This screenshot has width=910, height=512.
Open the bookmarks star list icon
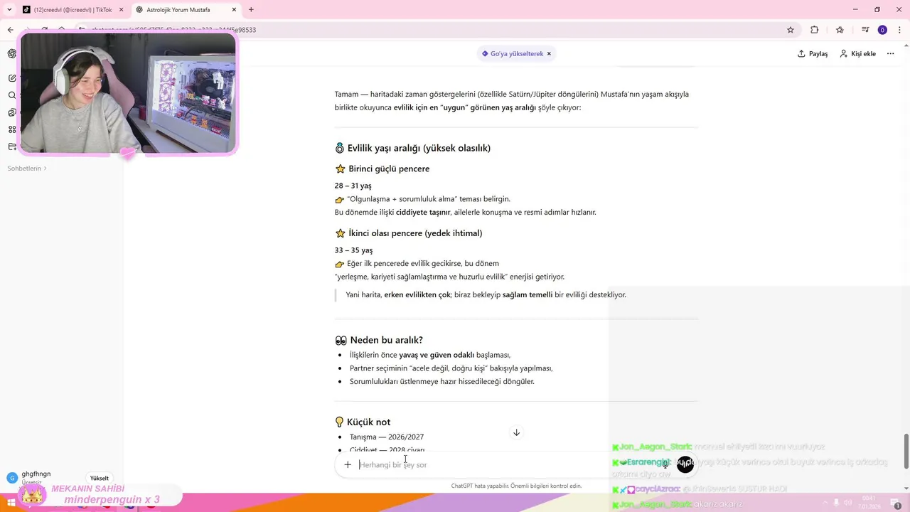pyautogui.click(x=840, y=30)
